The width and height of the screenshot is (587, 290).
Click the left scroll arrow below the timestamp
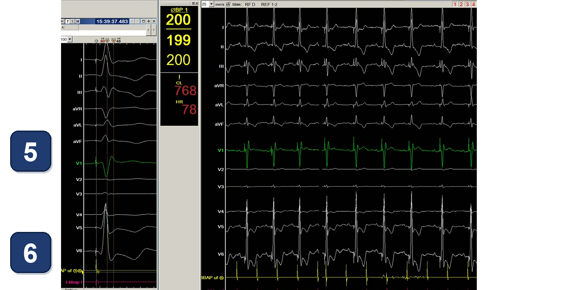pyautogui.click(x=148, y=30)
